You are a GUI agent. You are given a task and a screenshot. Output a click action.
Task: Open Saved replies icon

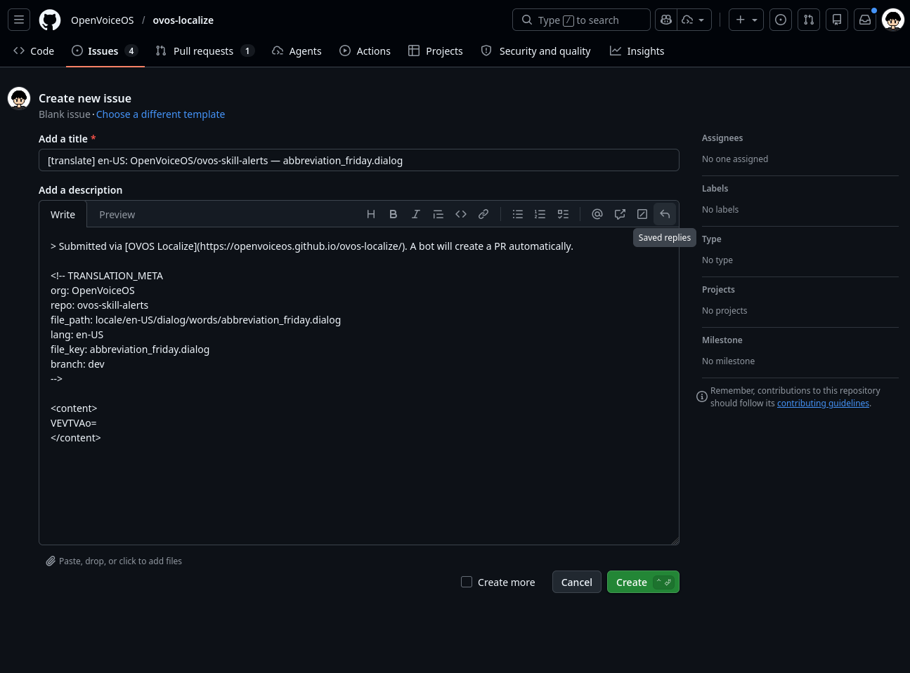(665, 214)
